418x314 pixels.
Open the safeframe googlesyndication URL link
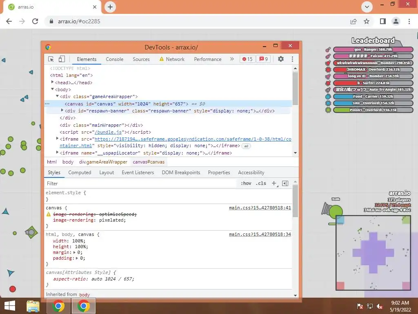pyautogui.click(x=193, y=139)
